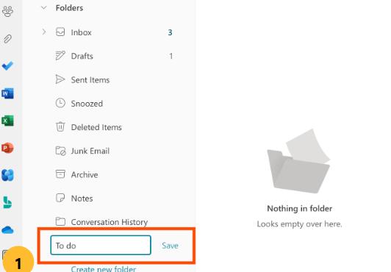This screenshot has width=391, height=272.
Task: Open the Excel app icon
Action: [7, 121]
